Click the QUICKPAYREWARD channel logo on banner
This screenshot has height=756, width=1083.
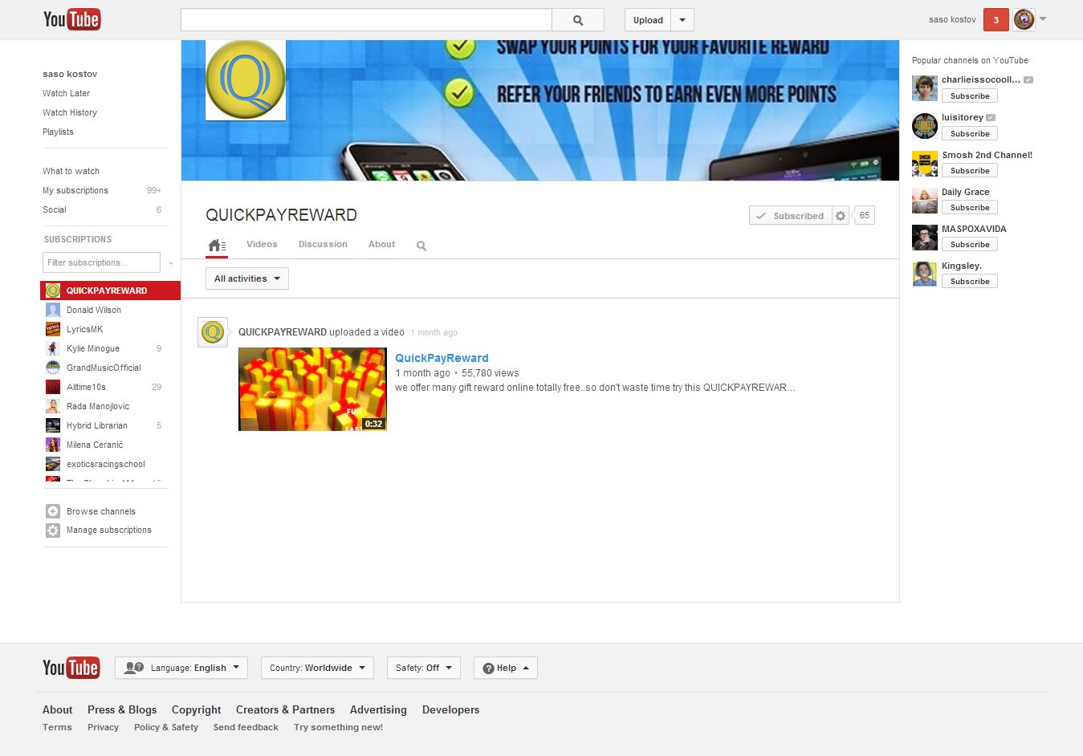coord(246,80)
